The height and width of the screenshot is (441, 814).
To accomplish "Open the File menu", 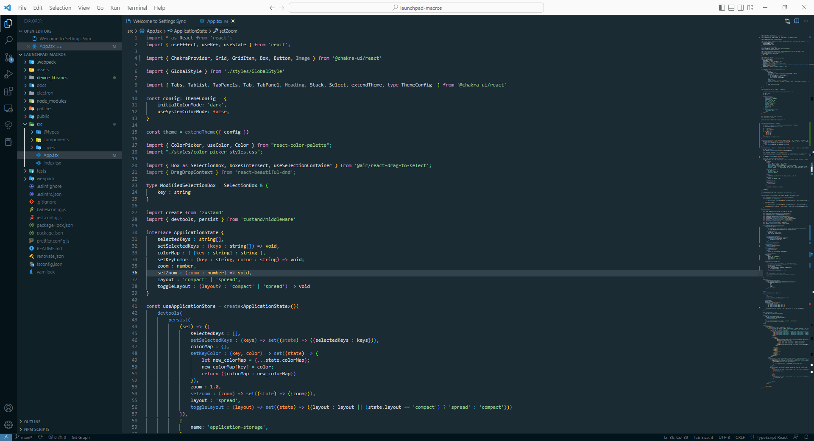I will click(x=22, y=8).
